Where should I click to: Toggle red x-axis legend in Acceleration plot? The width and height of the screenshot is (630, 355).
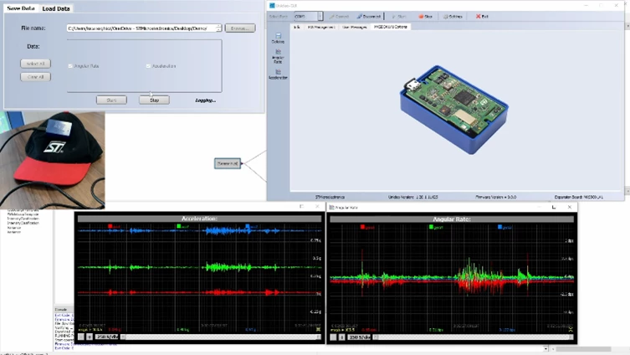tap(110, 226)
